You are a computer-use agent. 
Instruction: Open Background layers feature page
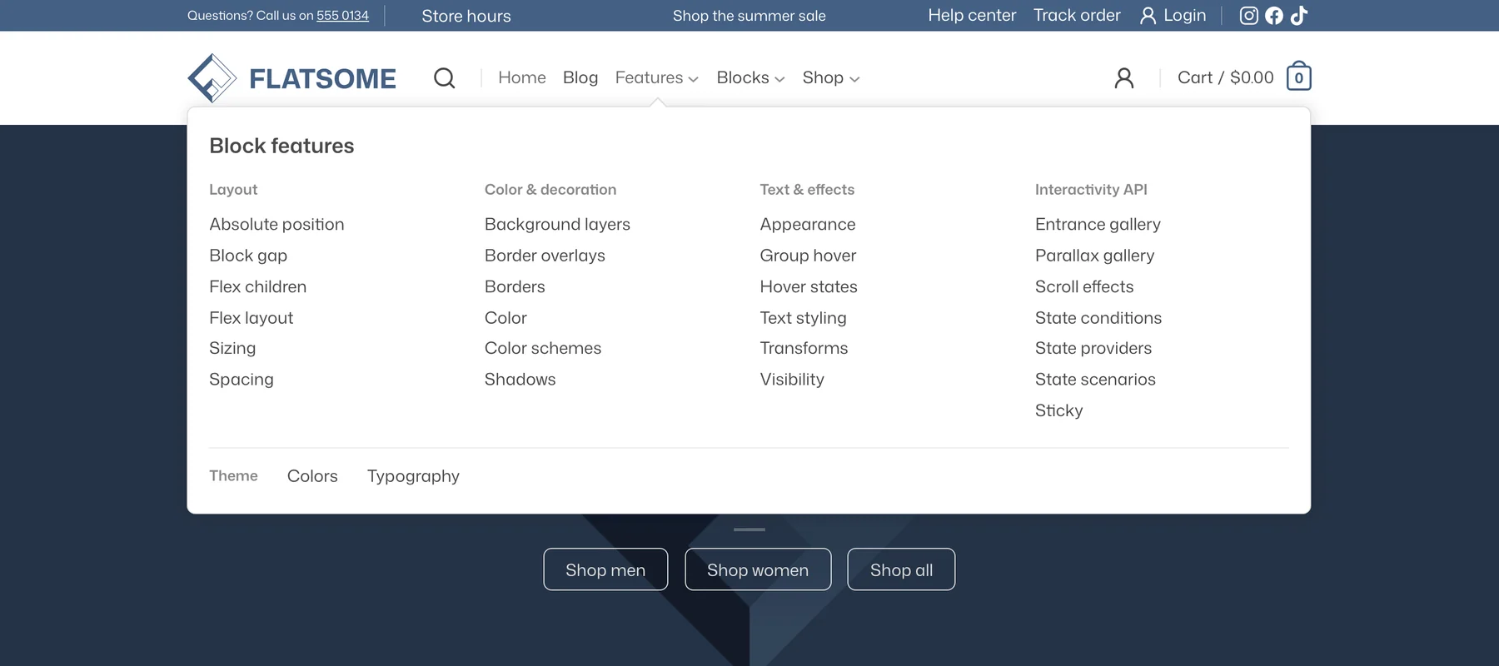click(557, 225)
